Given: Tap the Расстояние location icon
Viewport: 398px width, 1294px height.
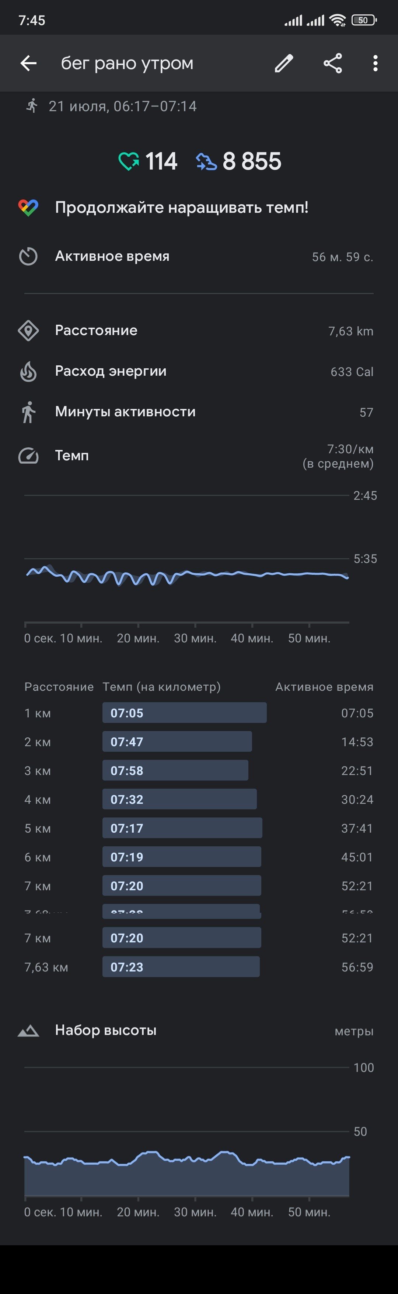Looking at the screenshot, I should coord(28,331).
